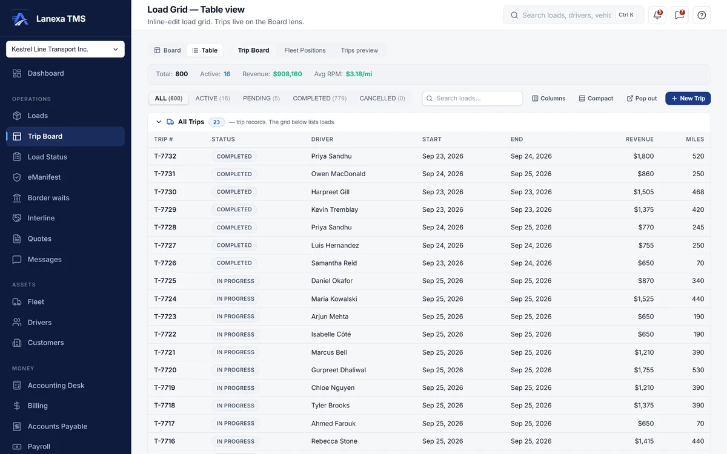Image resolution: width=727 pixels, height=454 pixels.
Task: Open Load Status in sidebar
Action: [x=65, y=157]
